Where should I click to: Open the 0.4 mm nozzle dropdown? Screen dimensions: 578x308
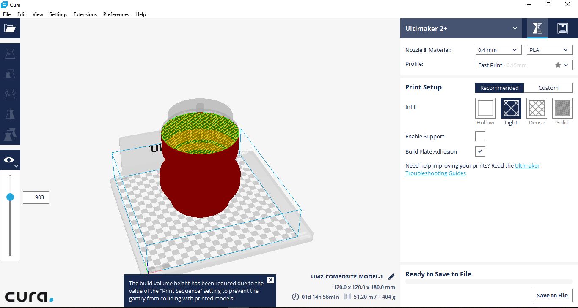498,50
